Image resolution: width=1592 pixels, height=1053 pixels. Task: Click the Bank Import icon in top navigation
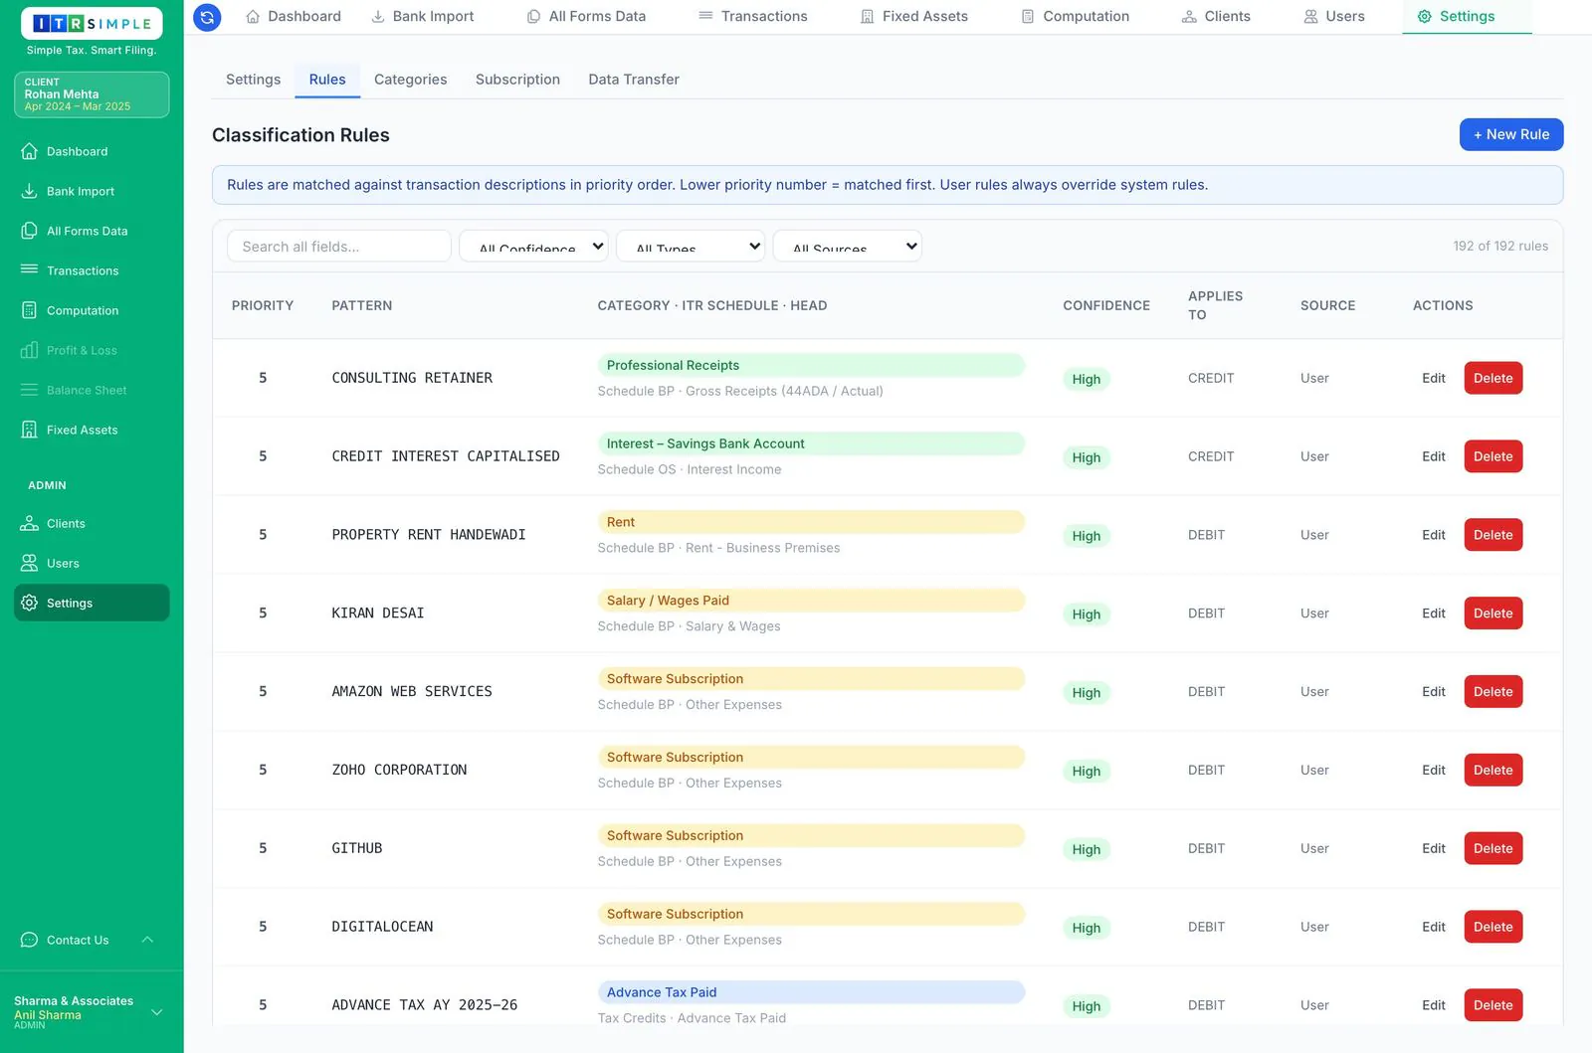pyautogui.click(x=378, y=17)
